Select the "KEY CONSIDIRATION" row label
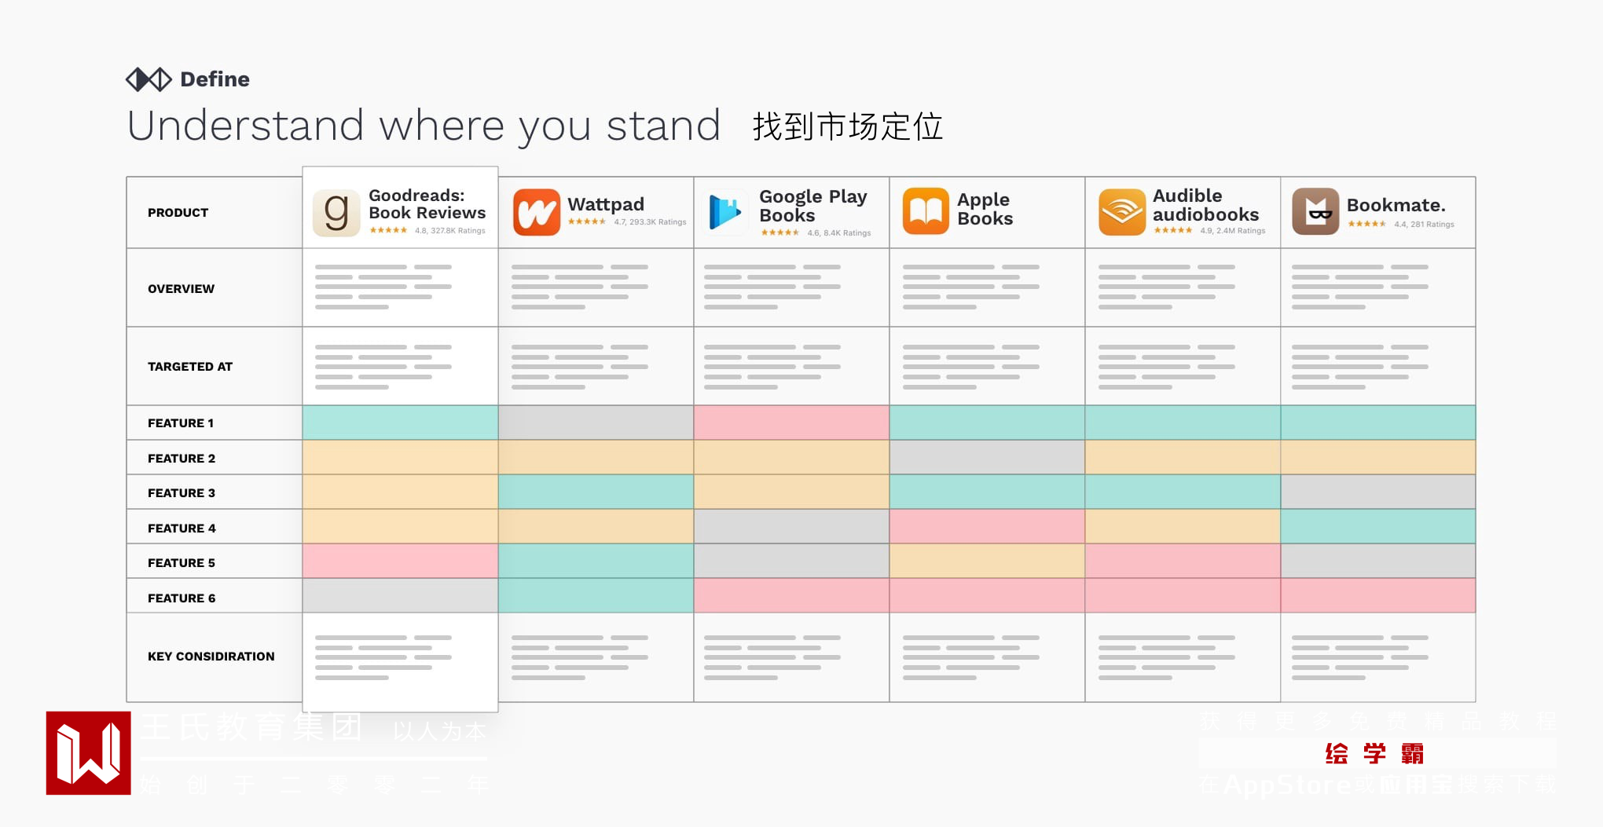1603x827 pixels. click(x=211, y=657)
